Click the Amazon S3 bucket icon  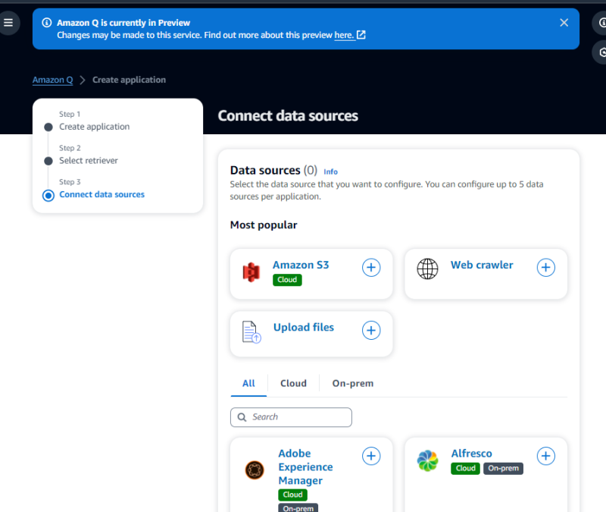251,272
